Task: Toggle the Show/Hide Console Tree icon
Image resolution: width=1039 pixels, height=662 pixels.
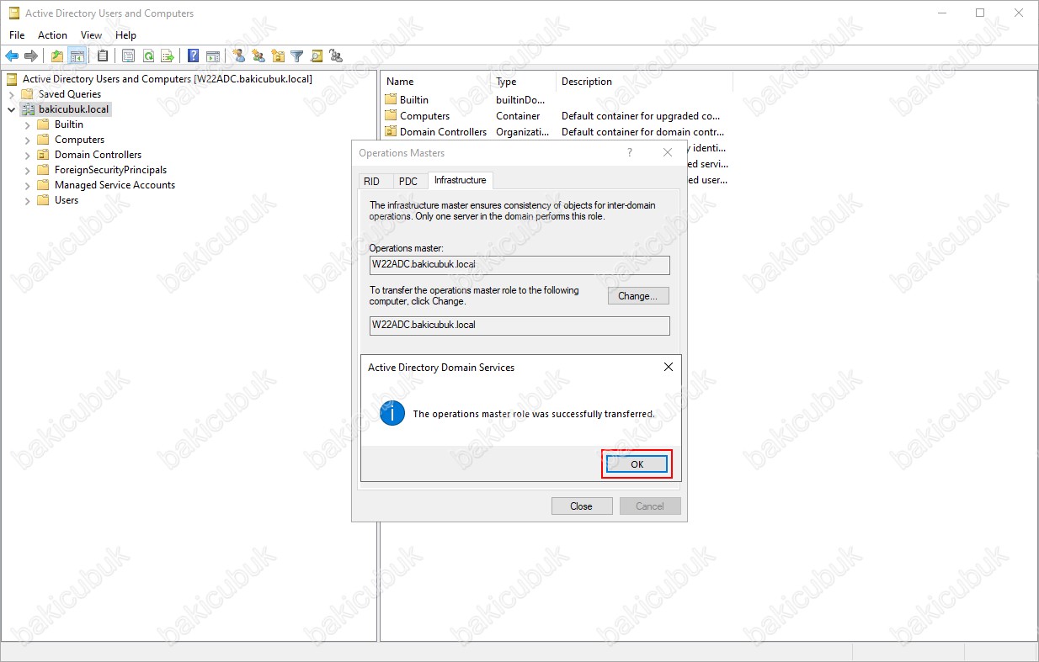Action: coord(77,56)
